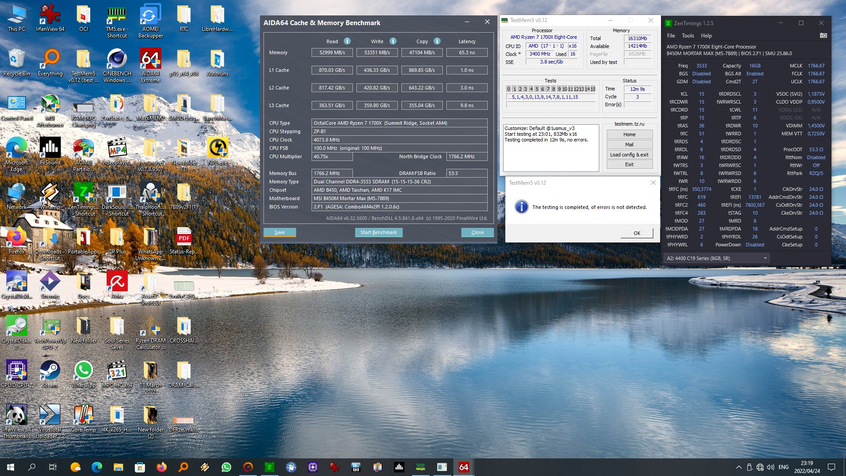846x476 pixels.
Task: Open the ZenTimings shortcut on the desktop
Action: (84, 199)
